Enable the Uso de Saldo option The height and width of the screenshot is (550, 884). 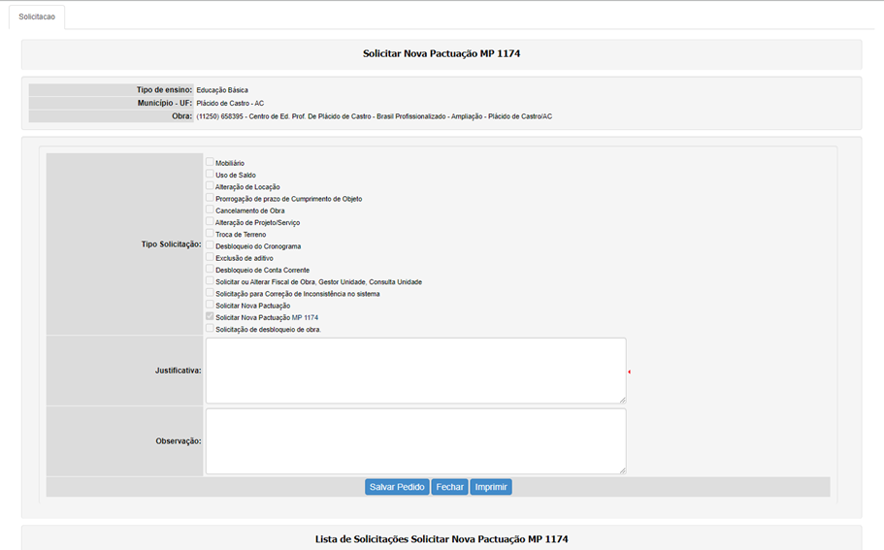pos(210,174)
